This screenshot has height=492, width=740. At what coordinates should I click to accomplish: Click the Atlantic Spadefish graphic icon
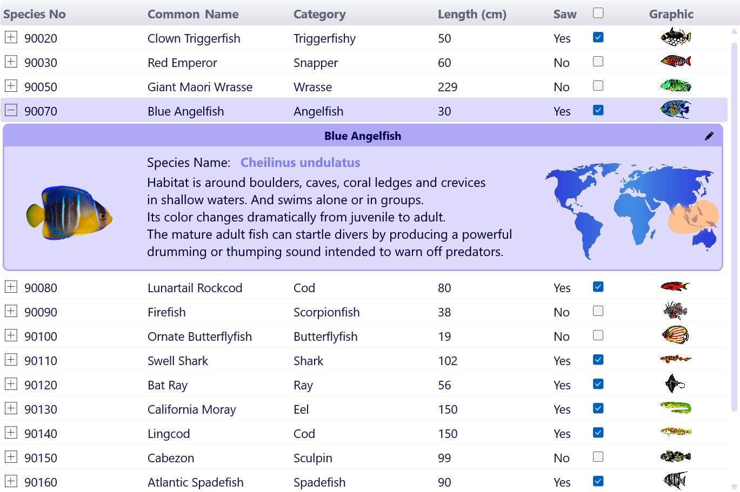[x=675, y=480]
